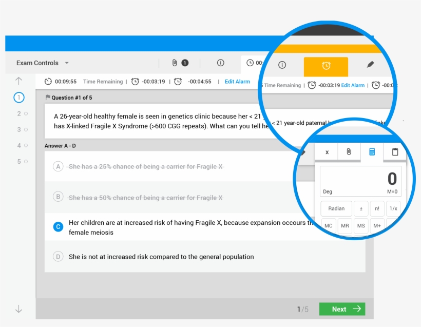
Task: Click the info icon in main toolbar
Action: pyautogui.click(x=220, y=63)
